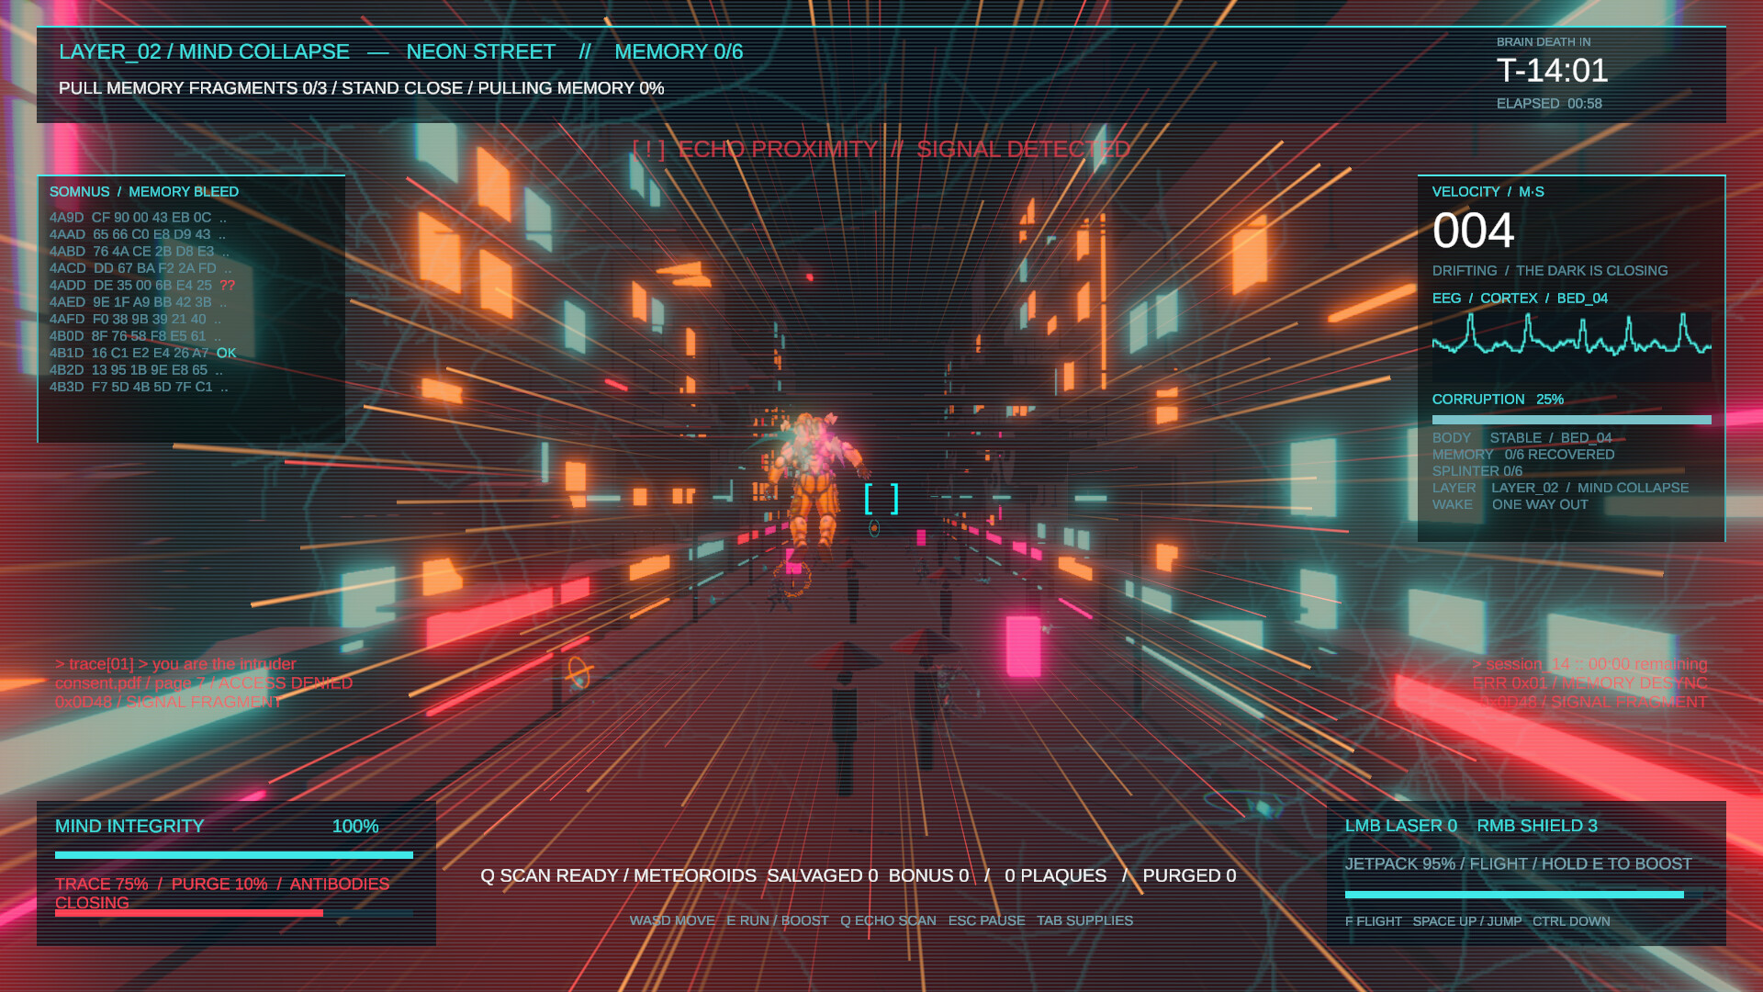Click the '0 PLAQUES' counter
Image resolution: width=1763 pixels, height=992 pixels.
pos(1056,876)
